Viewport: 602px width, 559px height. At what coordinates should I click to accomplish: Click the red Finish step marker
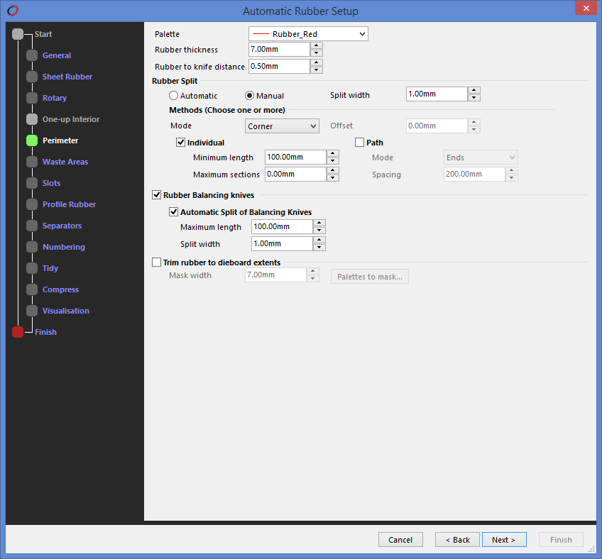[18, 332]
